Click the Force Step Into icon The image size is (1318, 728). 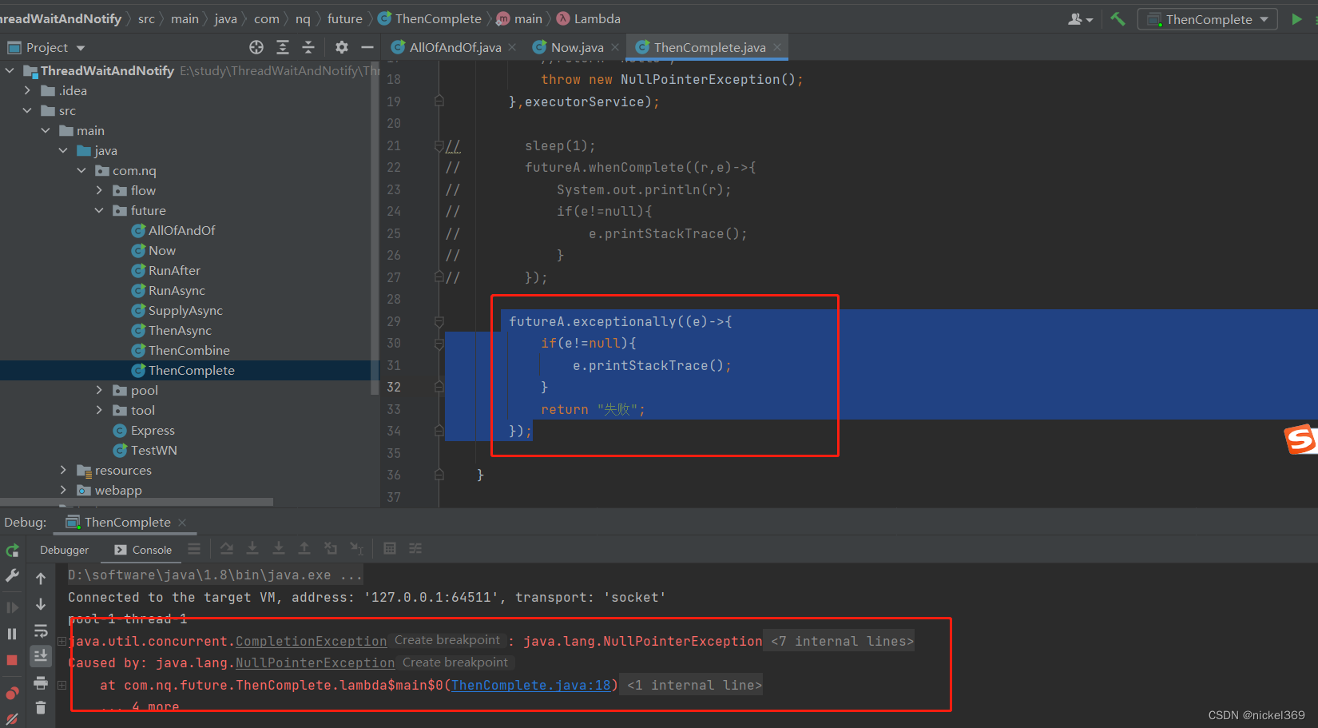click(x=279, y=549)
